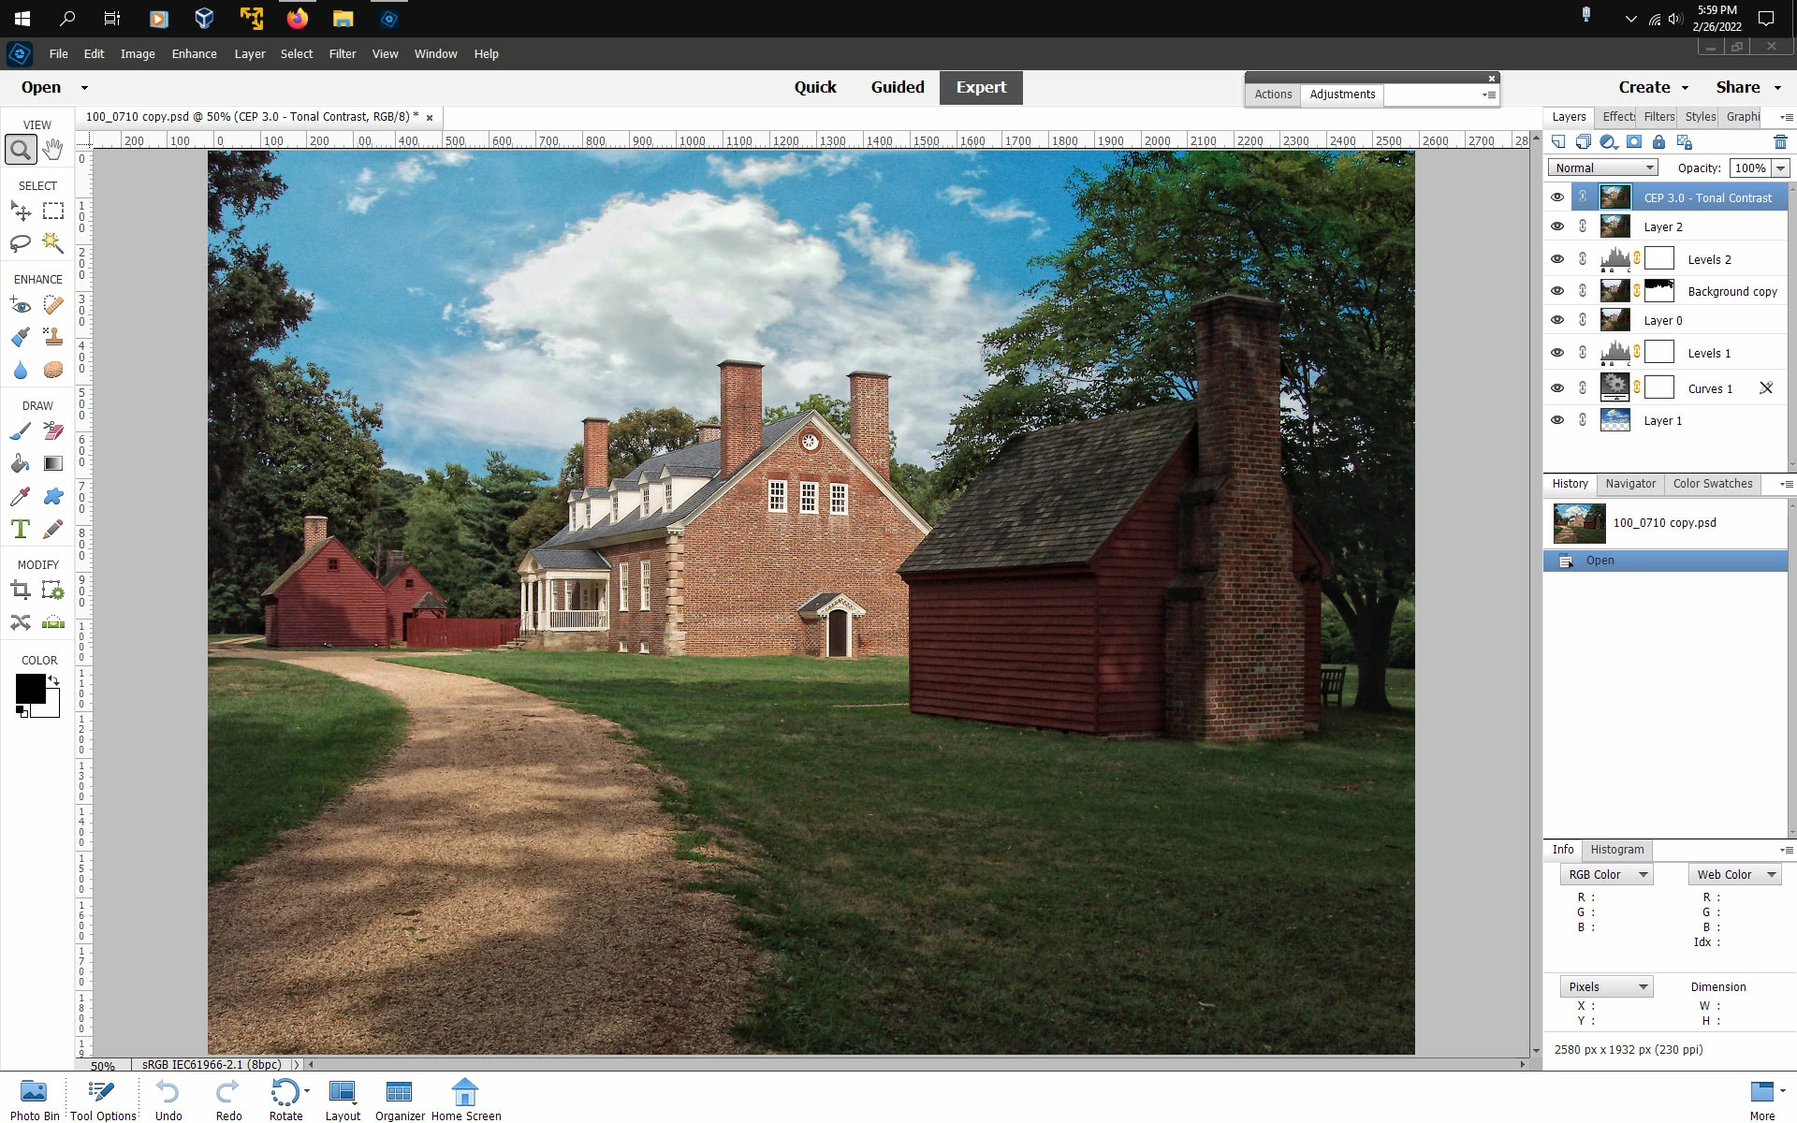Expand the Opacity dropdown arrow
The width and height of the screenshot is (1797, 1123).
[x=1780, y=168]
